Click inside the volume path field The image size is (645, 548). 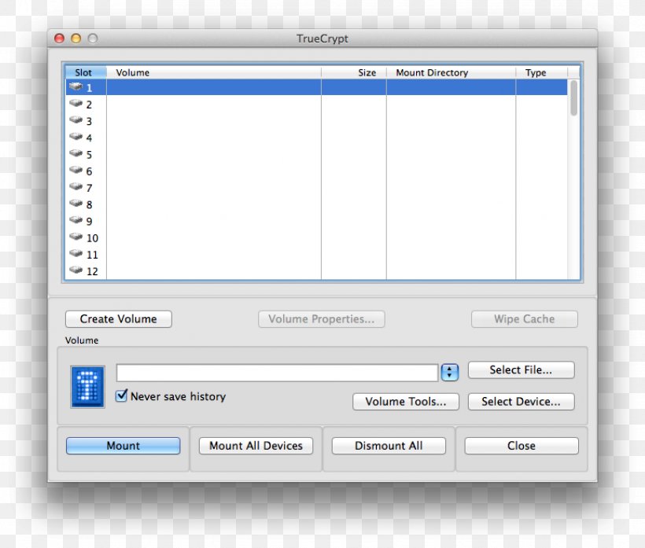(x=275, y=372)
